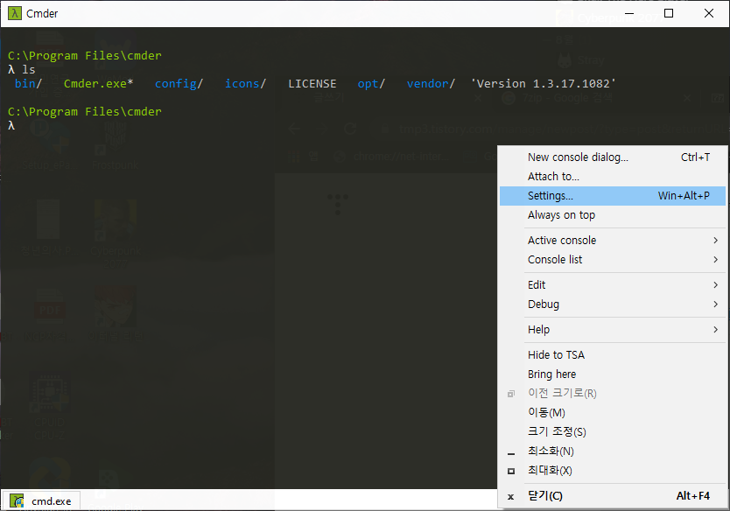Close the Cmder window

coord(709,13)
